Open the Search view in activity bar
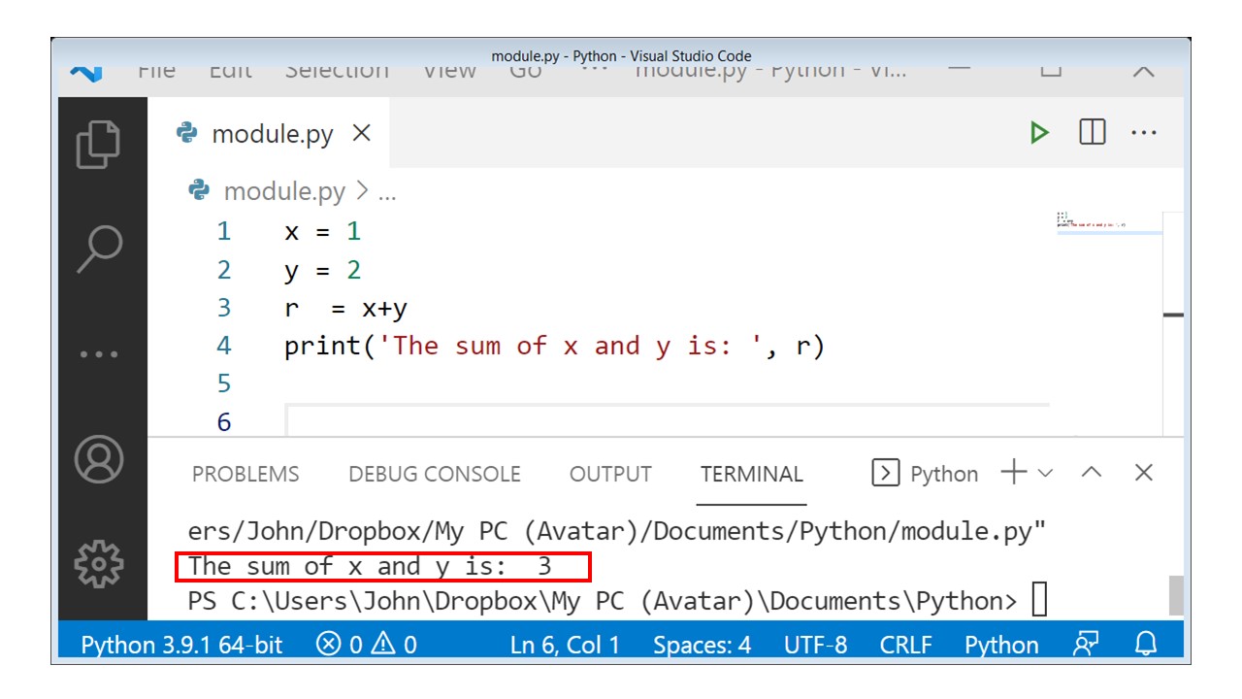 [99, 249]
